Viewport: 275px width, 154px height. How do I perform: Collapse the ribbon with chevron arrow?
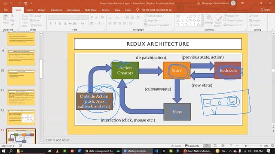coord(272,30)
